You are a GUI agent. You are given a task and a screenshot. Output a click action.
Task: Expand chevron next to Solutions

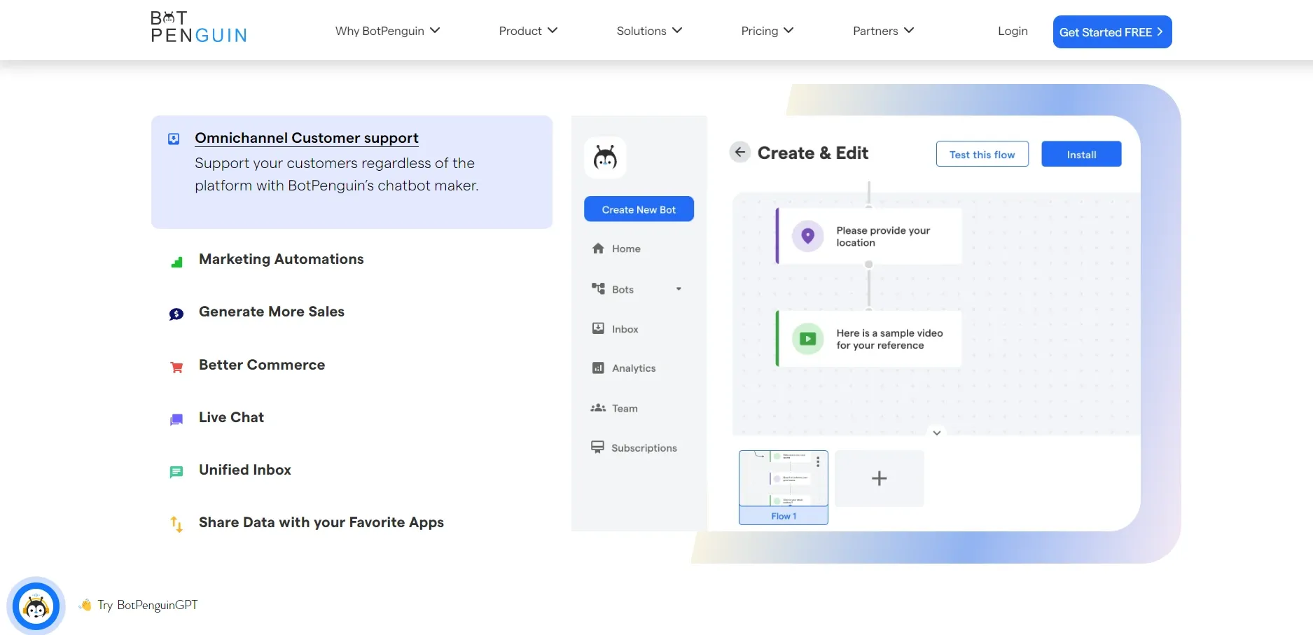point(677,30)
